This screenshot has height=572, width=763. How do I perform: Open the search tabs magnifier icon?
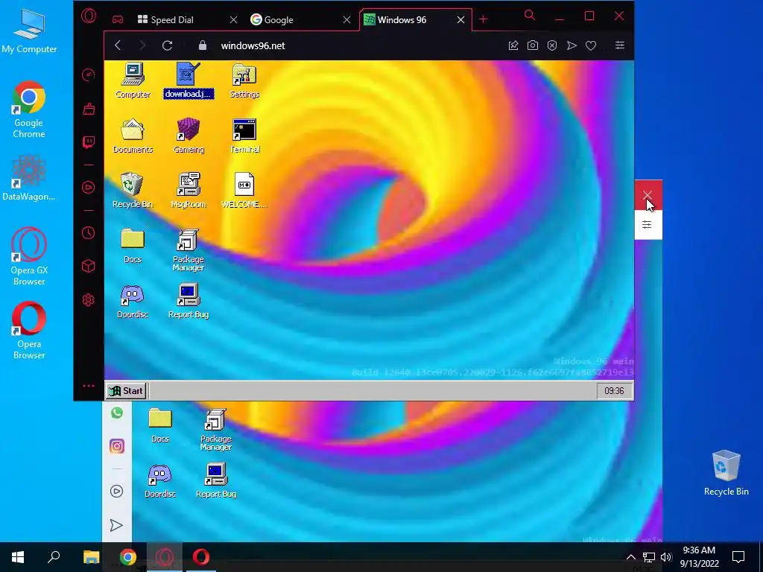pyautogui.click(x=530, y=16)
